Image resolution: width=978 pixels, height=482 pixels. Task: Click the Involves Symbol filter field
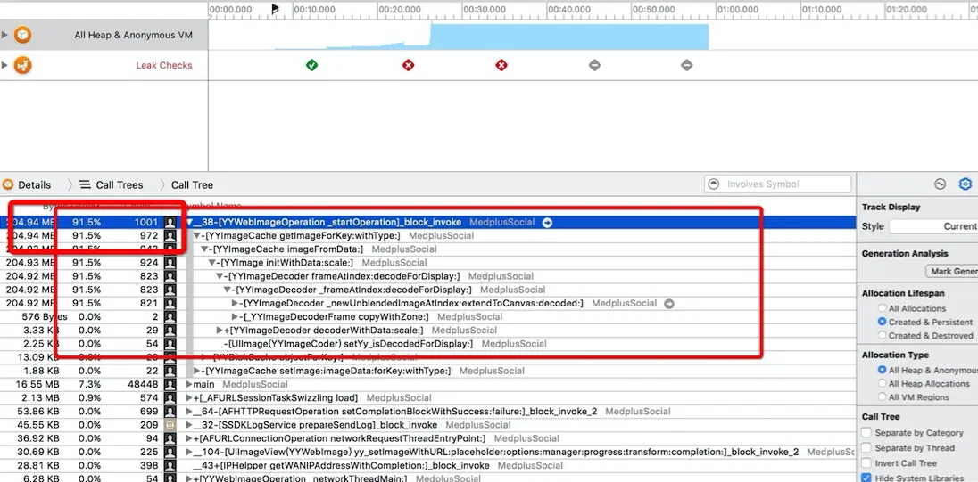(x=778, y=184)
